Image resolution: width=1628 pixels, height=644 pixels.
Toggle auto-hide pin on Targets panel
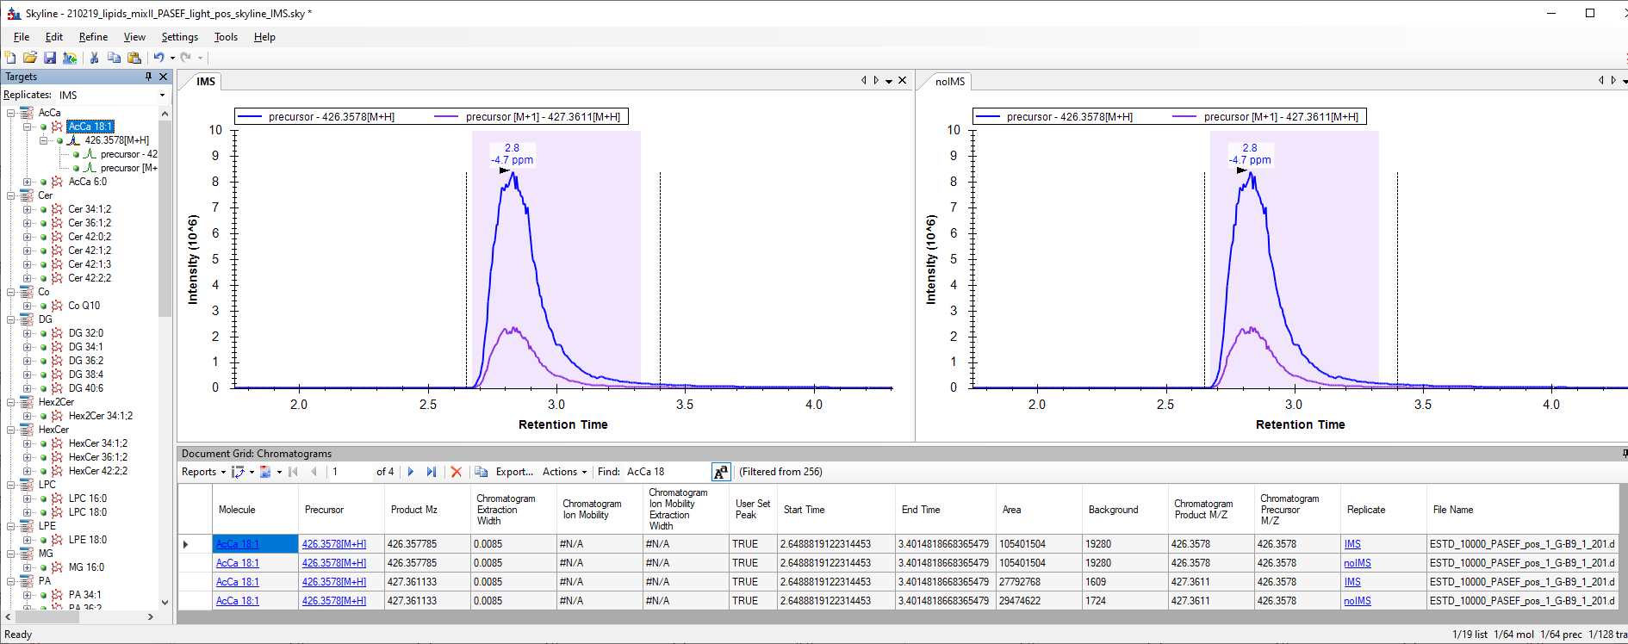pos(148,77)
